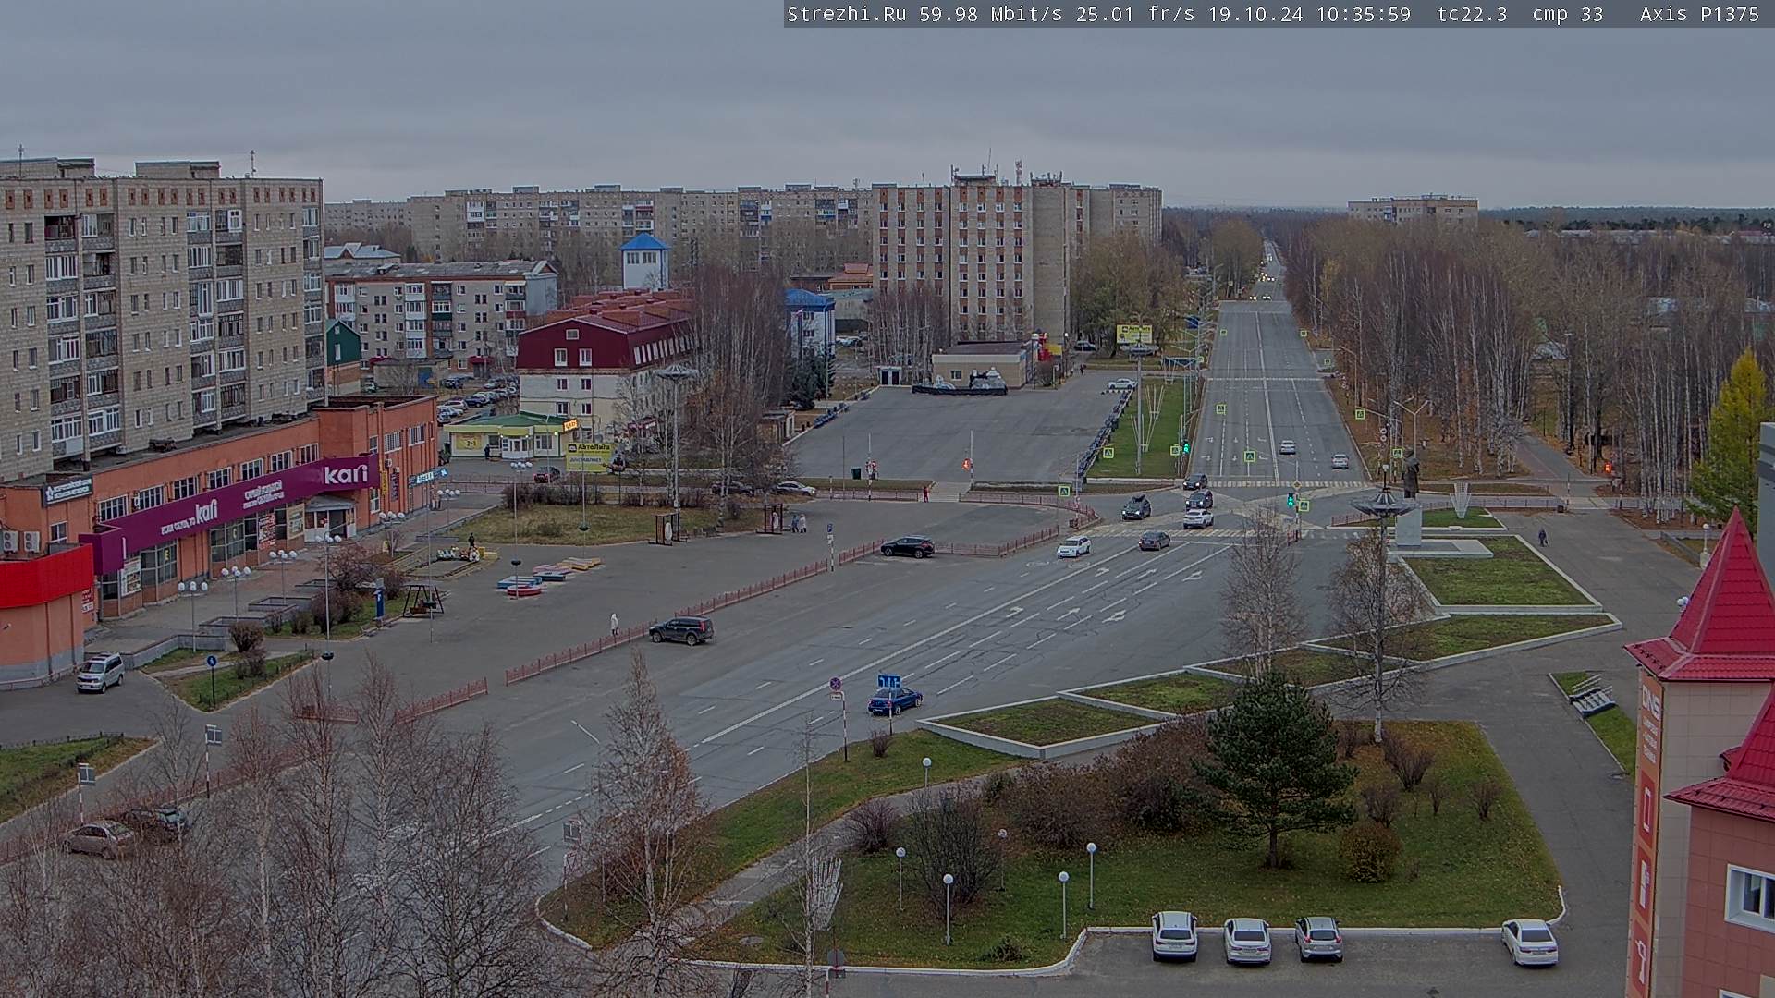Click the Strezhi.Ru overlay label
Viewport: 1775px width, 998px height.
coord(846,14)
